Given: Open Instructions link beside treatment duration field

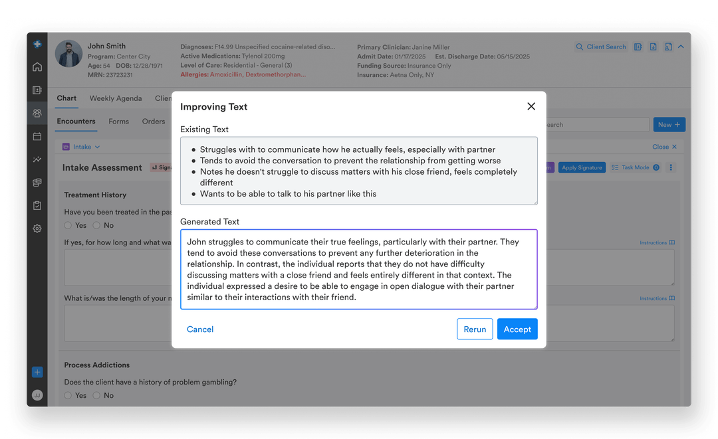Looking at the screenshot, I should click(x=657, y=242).
